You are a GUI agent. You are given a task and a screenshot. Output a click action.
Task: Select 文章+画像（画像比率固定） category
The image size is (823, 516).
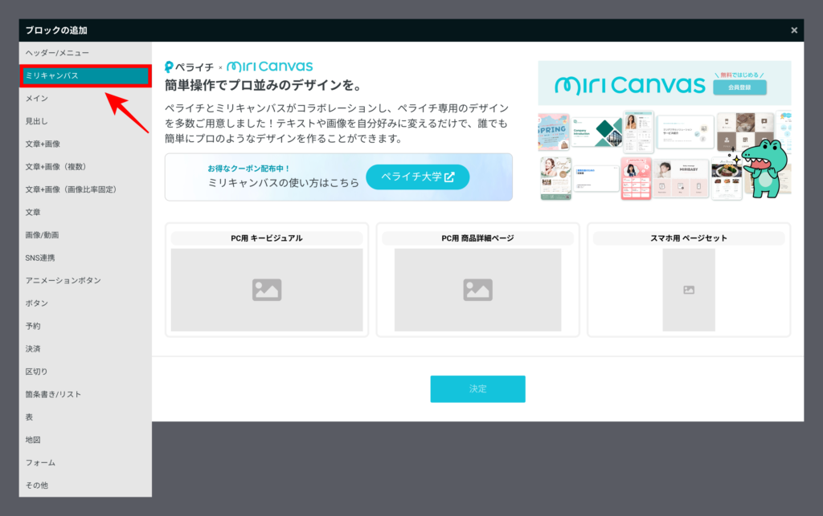coord(85,189)
